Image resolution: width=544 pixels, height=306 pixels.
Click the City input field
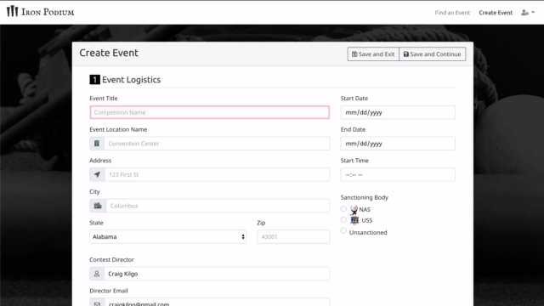pos(218,206)
